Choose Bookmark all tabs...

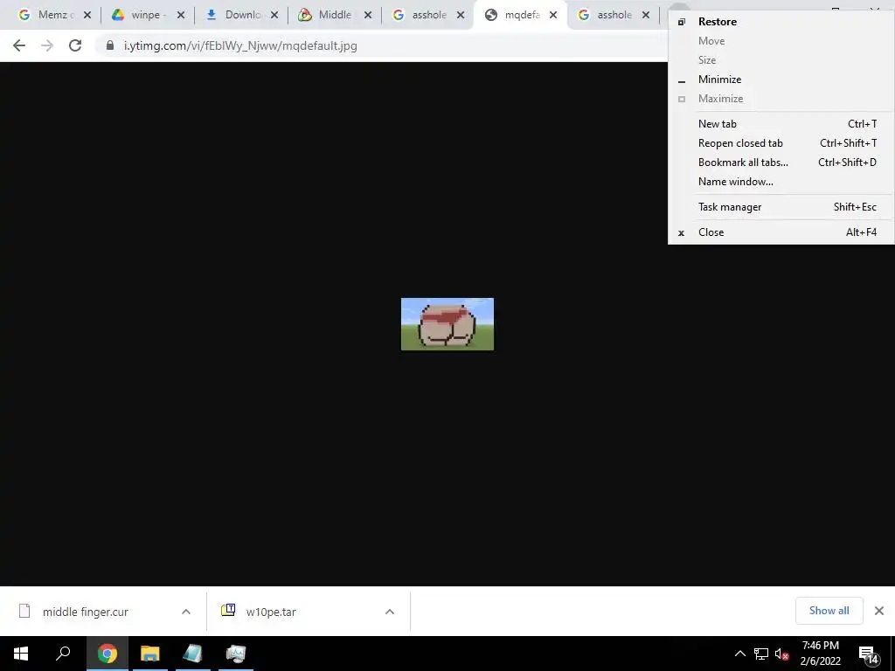click(x=781, y=163)
